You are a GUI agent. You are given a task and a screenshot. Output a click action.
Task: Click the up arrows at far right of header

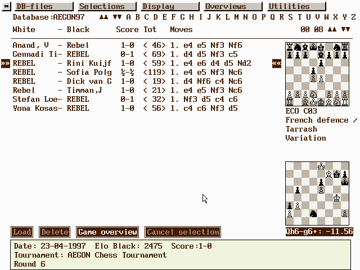click(x=333, y=29)
